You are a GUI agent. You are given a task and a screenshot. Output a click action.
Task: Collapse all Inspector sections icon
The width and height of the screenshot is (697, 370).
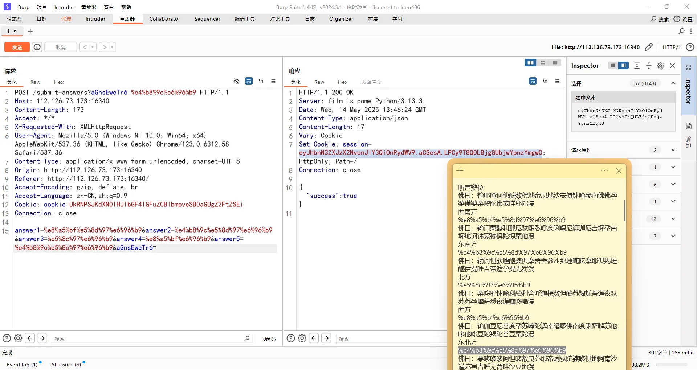(649, 65)
